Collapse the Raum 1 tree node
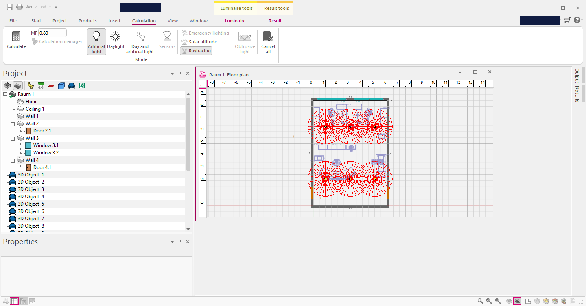The image size is (586, 306). (5, 94)
